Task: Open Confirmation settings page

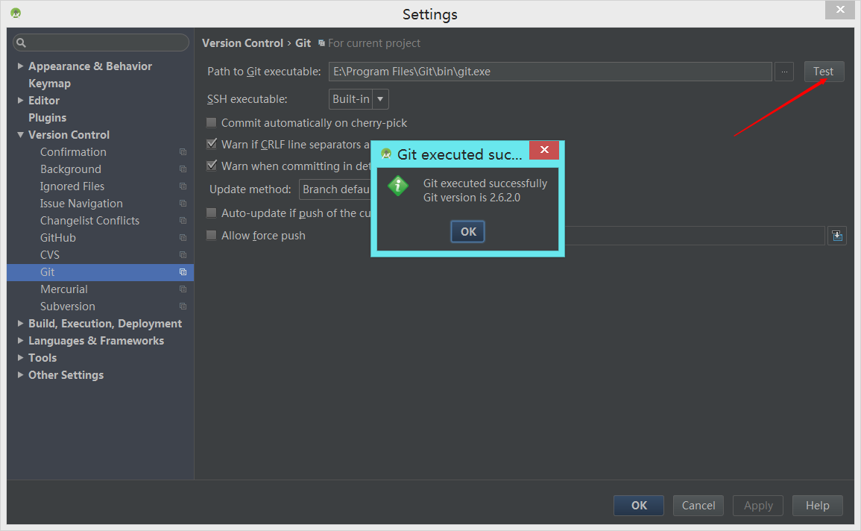Action: pos(73,152)
